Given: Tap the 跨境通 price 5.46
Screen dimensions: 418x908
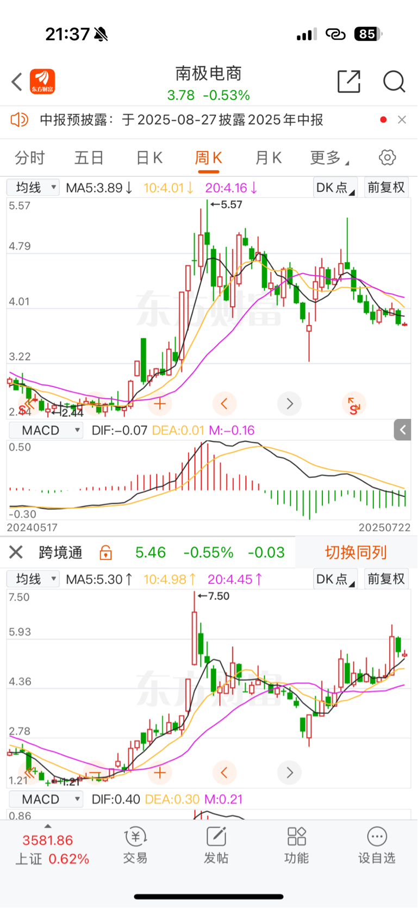Looking at the screenshot, I should tap(151, 552).
